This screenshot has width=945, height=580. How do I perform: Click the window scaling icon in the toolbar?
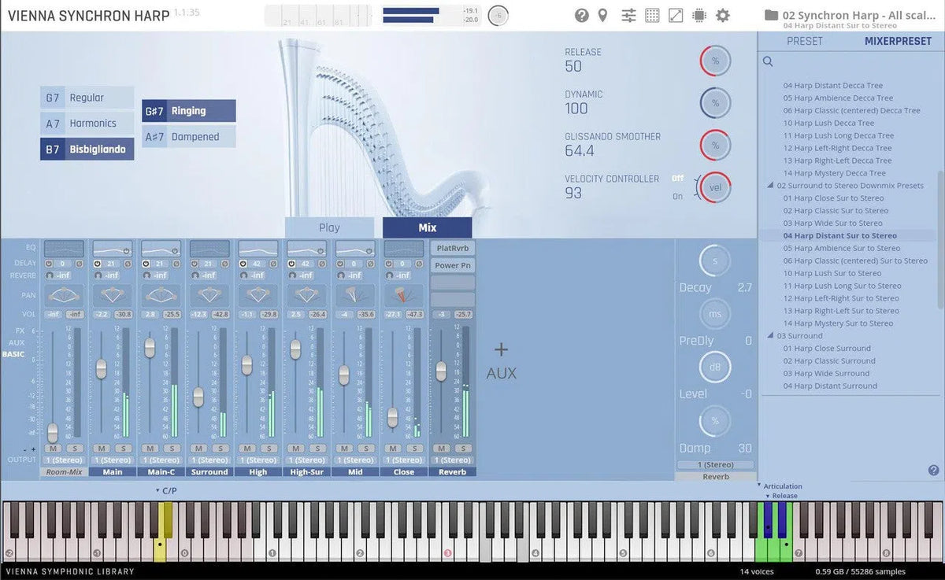pos(676,15)
